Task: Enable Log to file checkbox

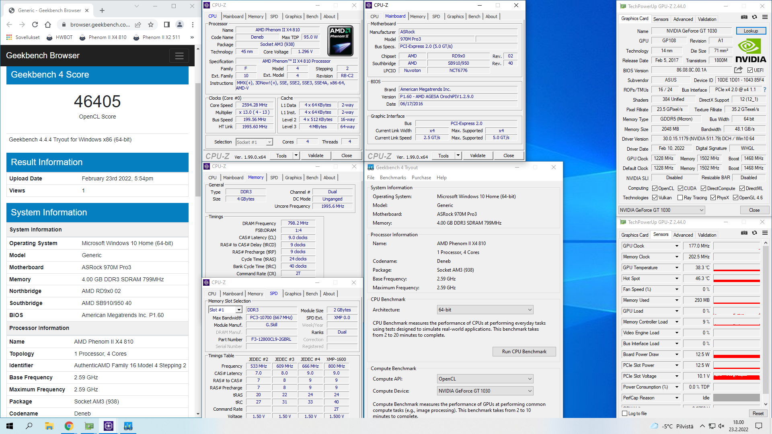Action: point(624,414)
